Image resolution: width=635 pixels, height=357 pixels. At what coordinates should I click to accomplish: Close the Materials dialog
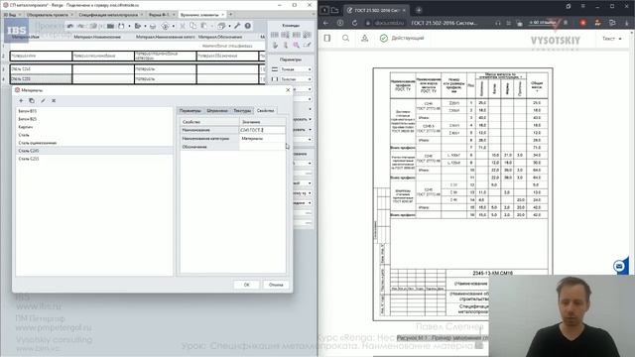click(288, 90)
